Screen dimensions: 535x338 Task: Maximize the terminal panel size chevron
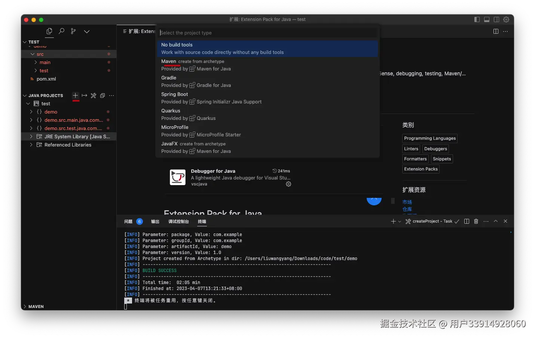tap(496, 221)
